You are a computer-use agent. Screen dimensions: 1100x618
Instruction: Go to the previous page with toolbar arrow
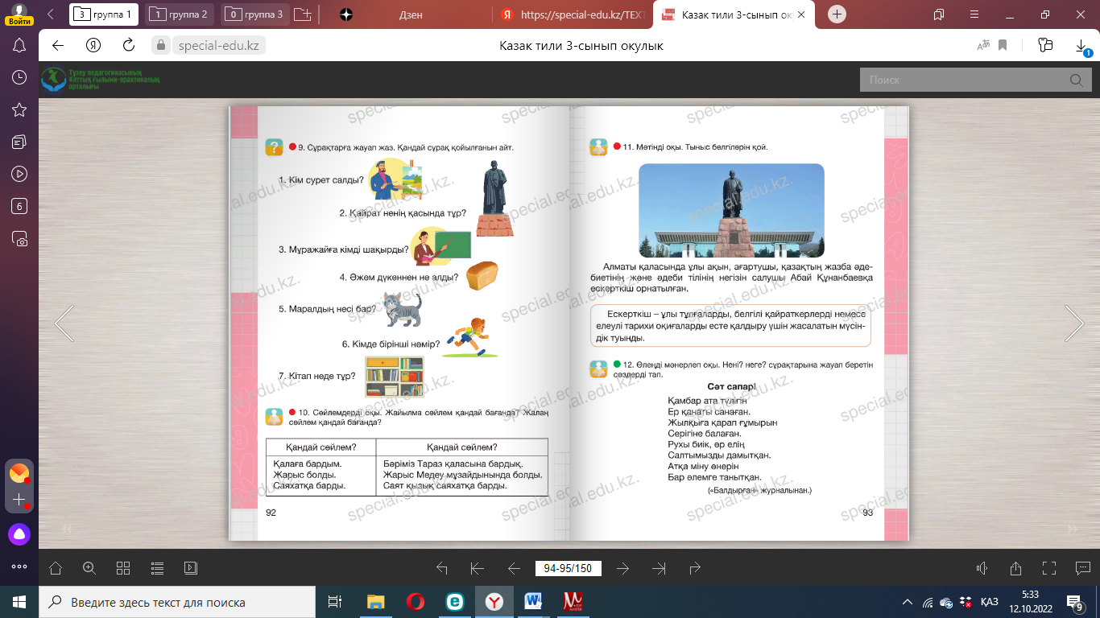tap(514, 568)
